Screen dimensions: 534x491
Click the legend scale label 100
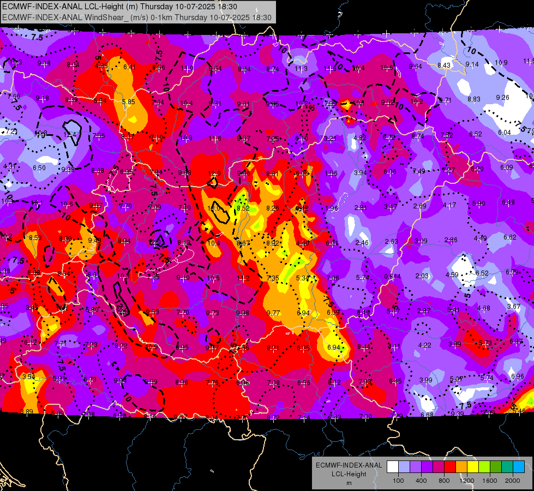[x=399, y=481]
